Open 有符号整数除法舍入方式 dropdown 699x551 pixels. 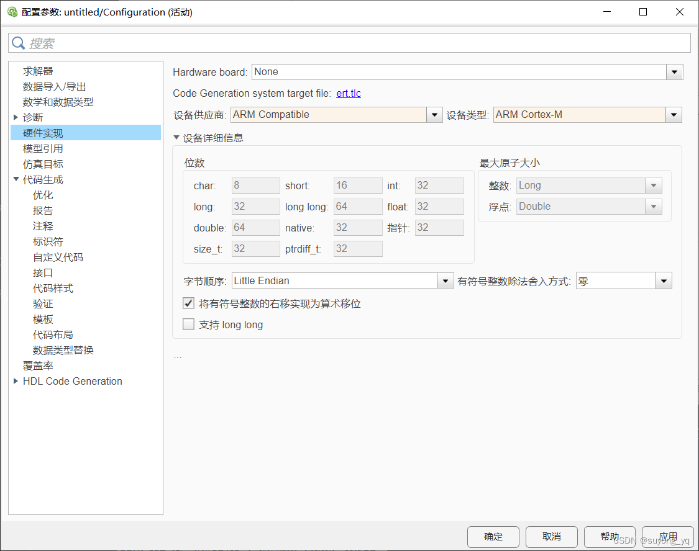point(664,281)
